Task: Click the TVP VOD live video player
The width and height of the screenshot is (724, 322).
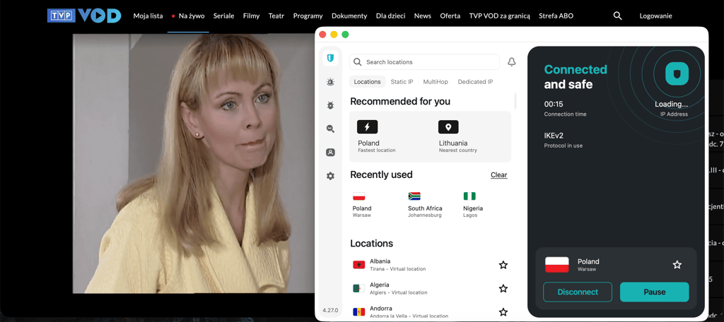Action: 194,163
